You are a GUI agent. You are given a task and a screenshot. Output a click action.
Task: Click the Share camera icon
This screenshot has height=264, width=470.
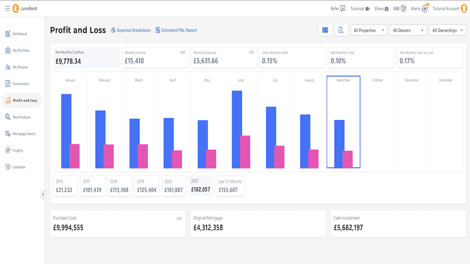[x=386, y=8]
